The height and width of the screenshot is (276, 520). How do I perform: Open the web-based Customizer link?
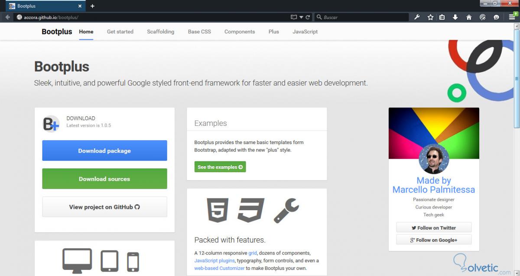tap(219, 268)
